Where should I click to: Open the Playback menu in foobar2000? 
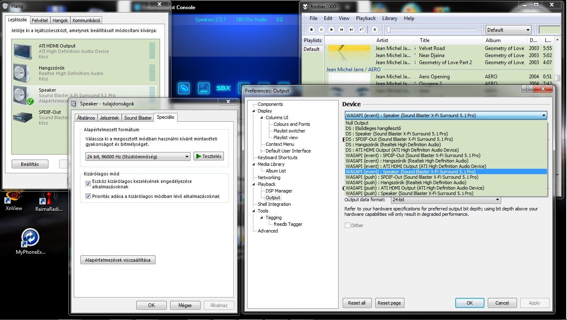click(x=366, y=18)
